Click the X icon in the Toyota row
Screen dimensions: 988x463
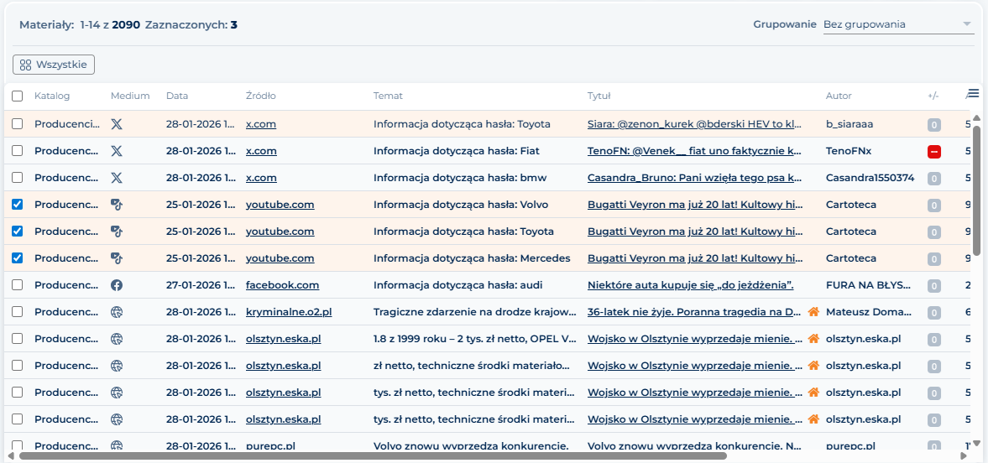[117, 124]
